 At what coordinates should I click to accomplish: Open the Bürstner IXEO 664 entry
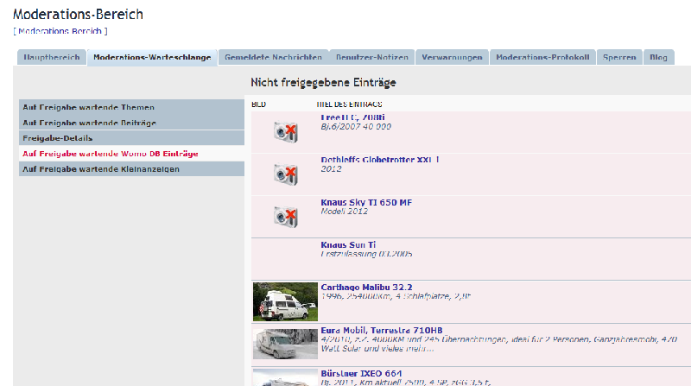pos(361,373)
